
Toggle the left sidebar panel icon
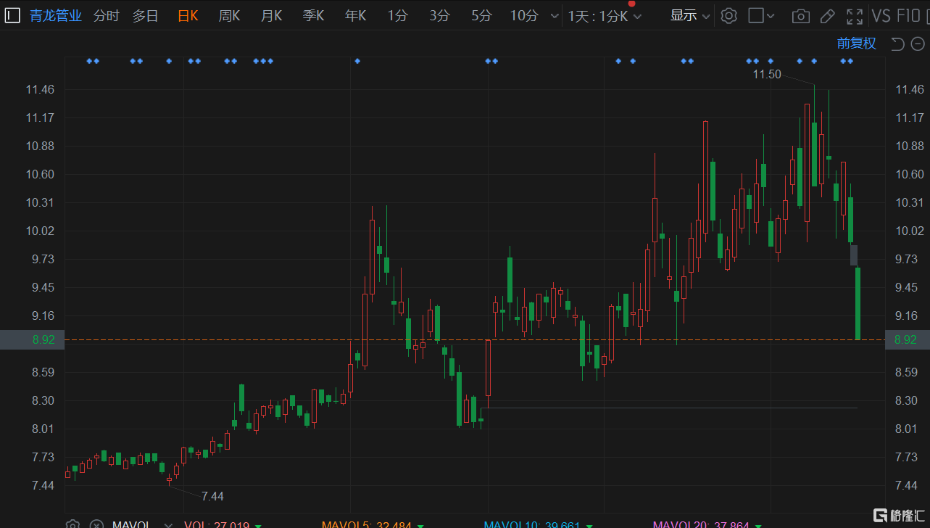12,15
